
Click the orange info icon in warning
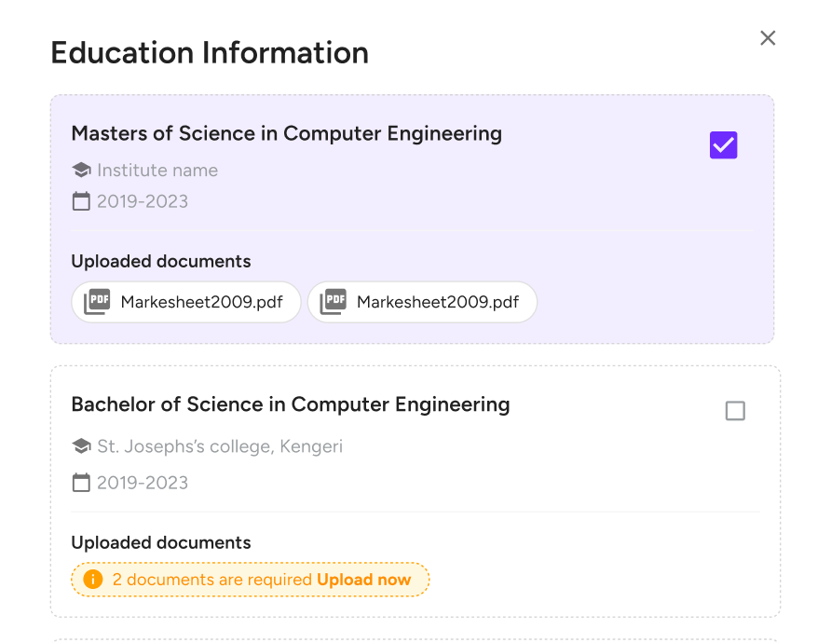pyautogui.click(x=92, y=580)
